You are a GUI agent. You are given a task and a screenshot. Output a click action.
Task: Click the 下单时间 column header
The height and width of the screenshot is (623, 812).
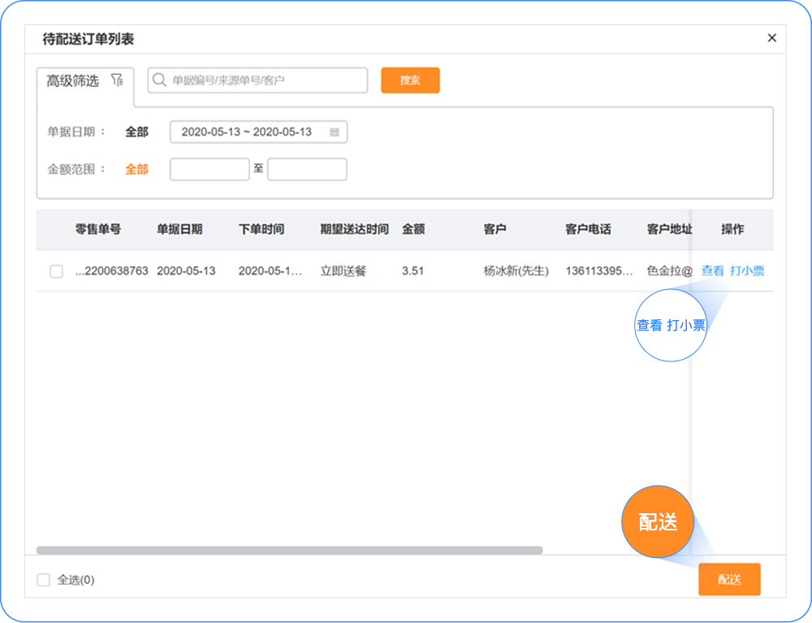261,229
